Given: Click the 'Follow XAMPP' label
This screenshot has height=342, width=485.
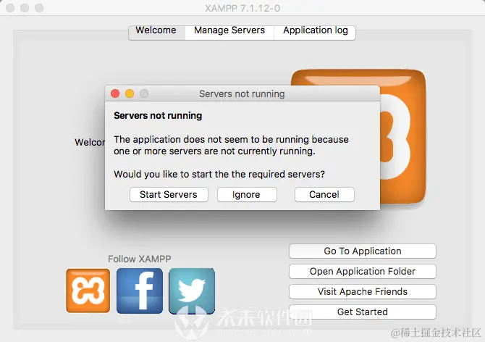Looking at the screenshot, I should (139, 259).
